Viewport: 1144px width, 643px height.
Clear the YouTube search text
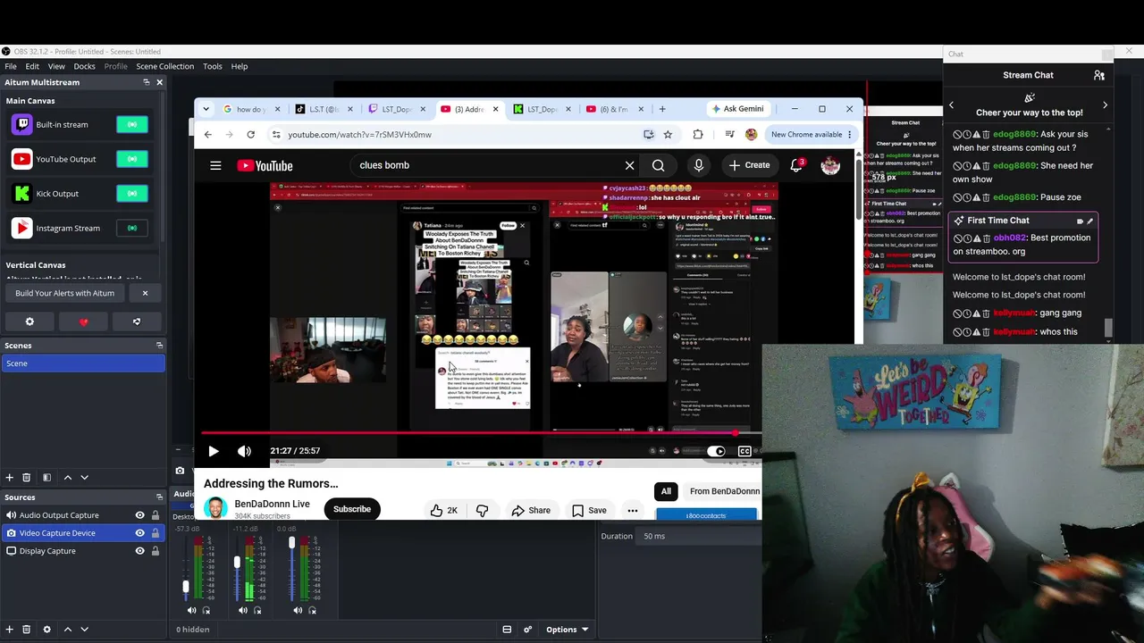pyautogui.click(x=630, y=165)
